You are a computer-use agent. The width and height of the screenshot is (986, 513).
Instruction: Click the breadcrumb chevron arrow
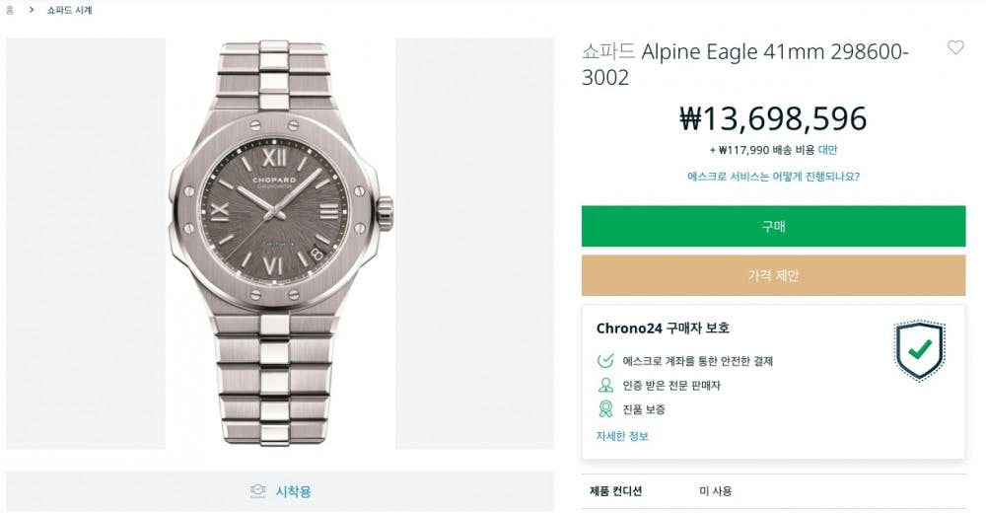tap(32, 10)
